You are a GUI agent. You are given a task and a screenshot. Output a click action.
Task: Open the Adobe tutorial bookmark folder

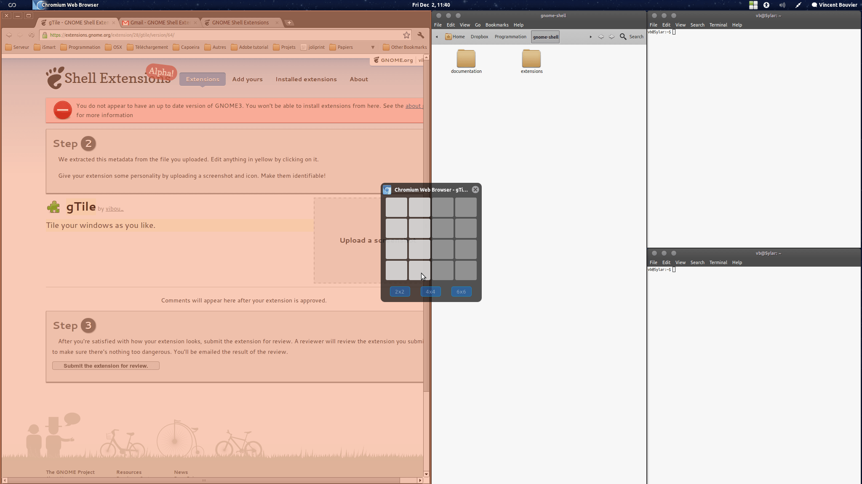pos(250,47)
